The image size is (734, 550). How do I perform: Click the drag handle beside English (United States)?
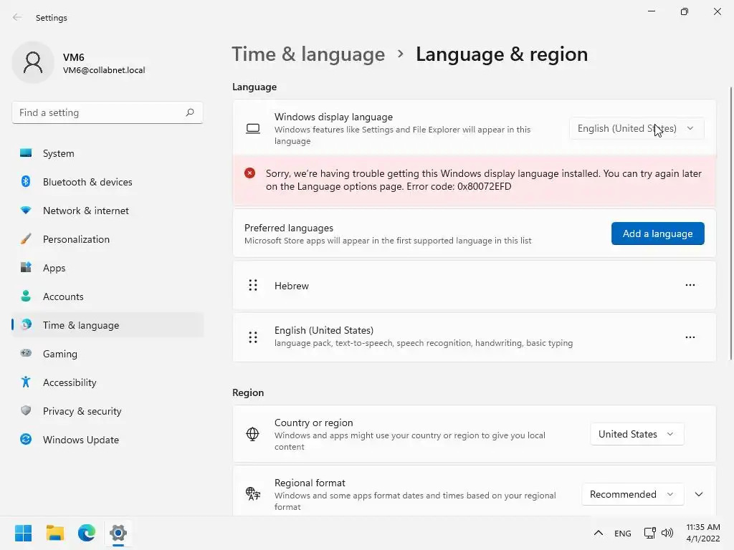coord(253,337)
